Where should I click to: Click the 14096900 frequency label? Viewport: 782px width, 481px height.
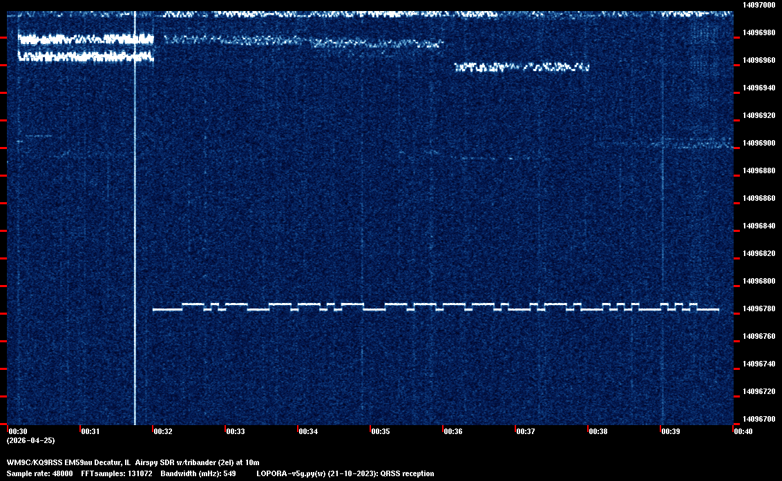(x=759, y=143)
